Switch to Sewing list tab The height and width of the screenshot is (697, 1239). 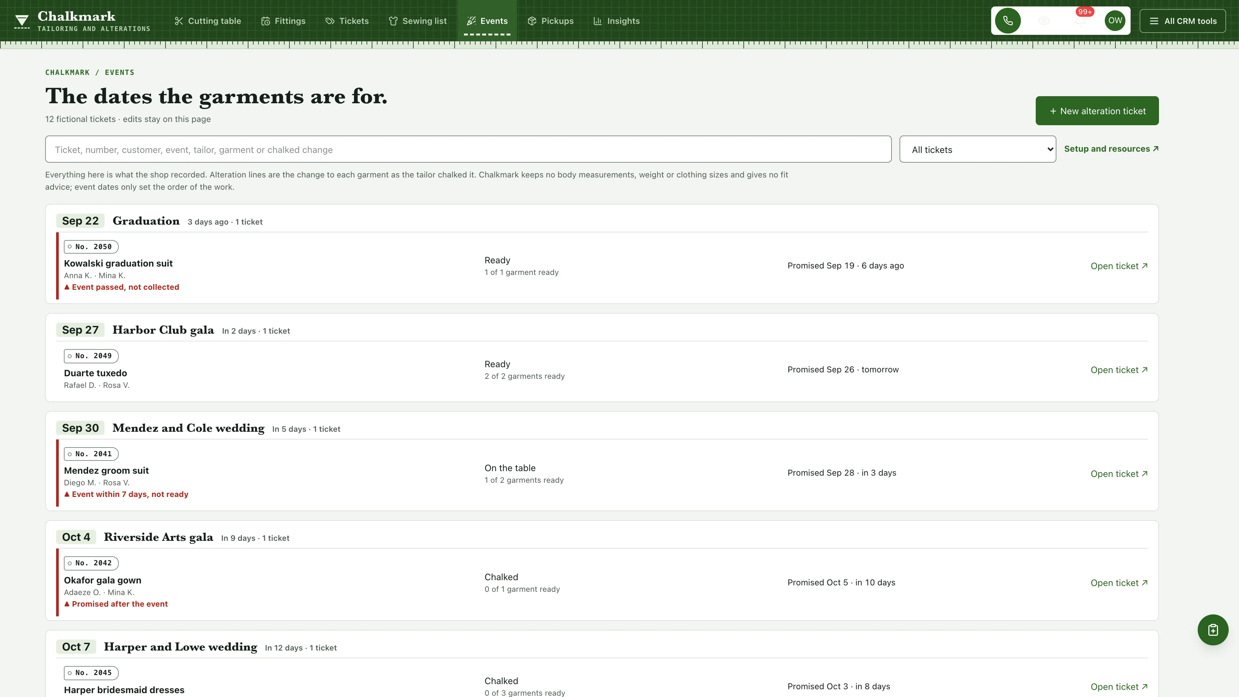tap(418, 21)
